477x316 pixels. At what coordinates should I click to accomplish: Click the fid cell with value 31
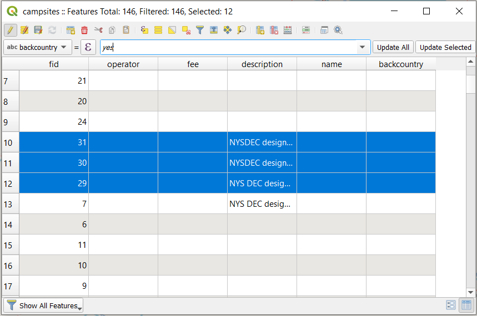tap(54, 142)
